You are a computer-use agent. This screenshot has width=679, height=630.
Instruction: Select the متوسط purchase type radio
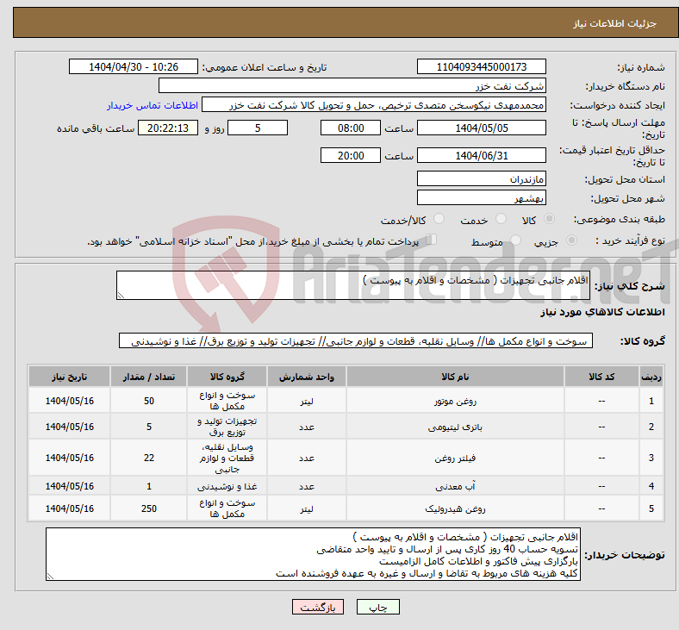tap(516, 240)
